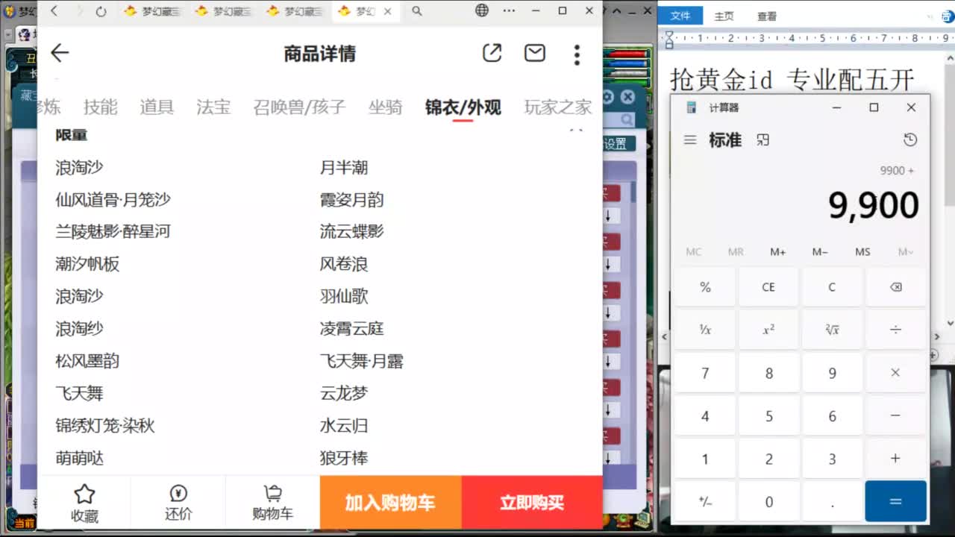
Task: Open the 文件 menu in the document editor
Action: (680, 16)
